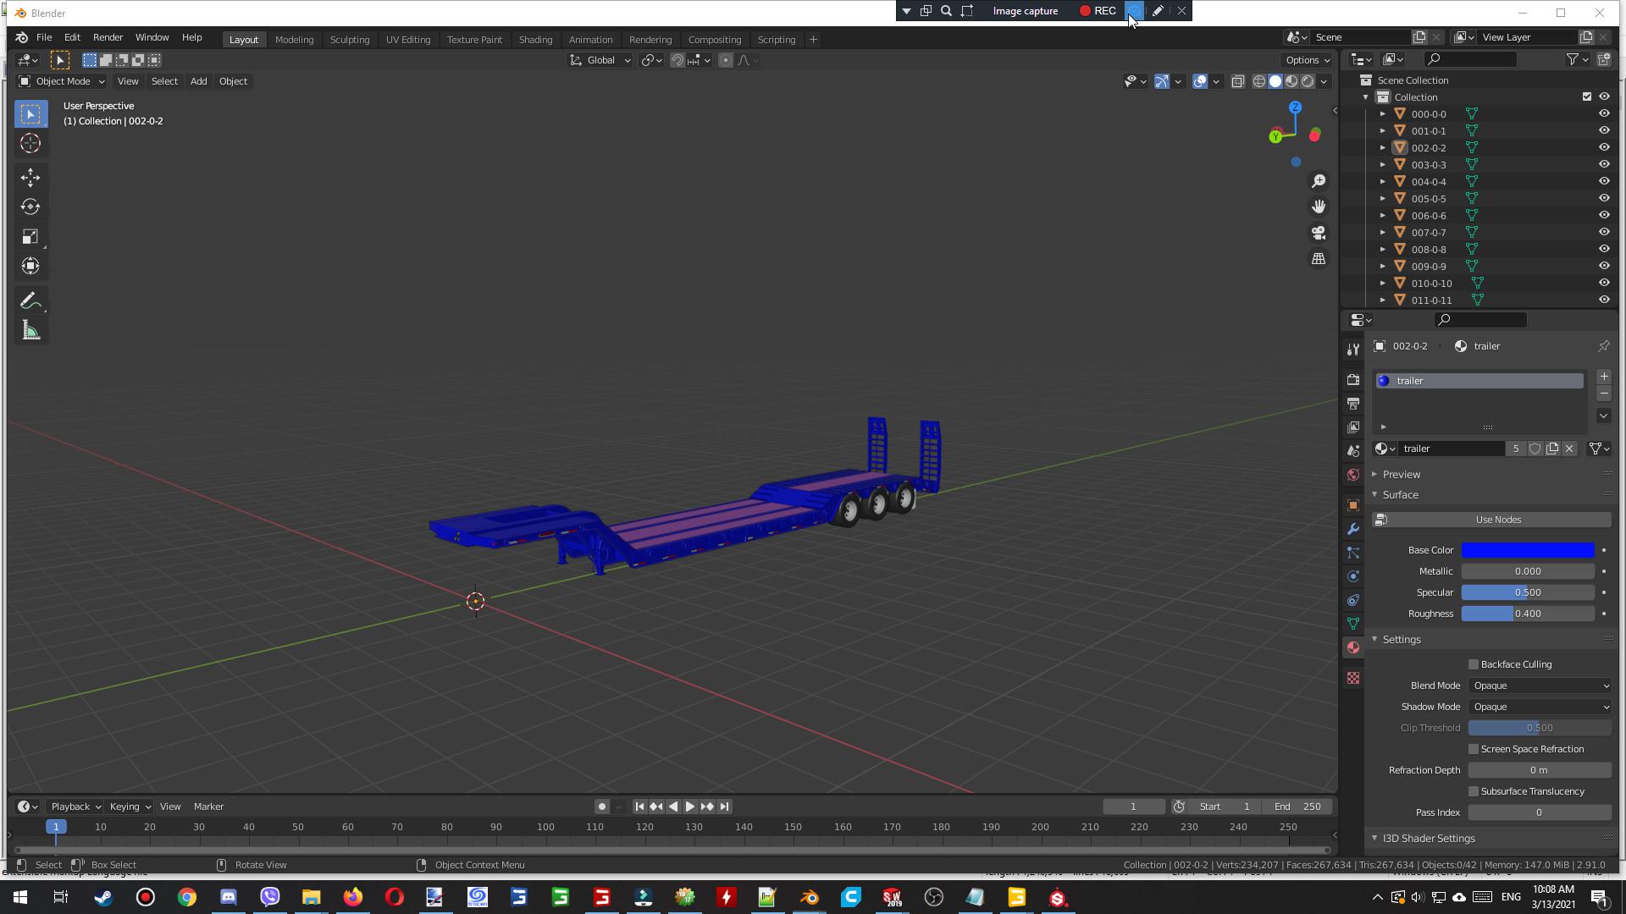Toggle camera view icon in viewport

pyautogui.click(x=1319, y=233)
